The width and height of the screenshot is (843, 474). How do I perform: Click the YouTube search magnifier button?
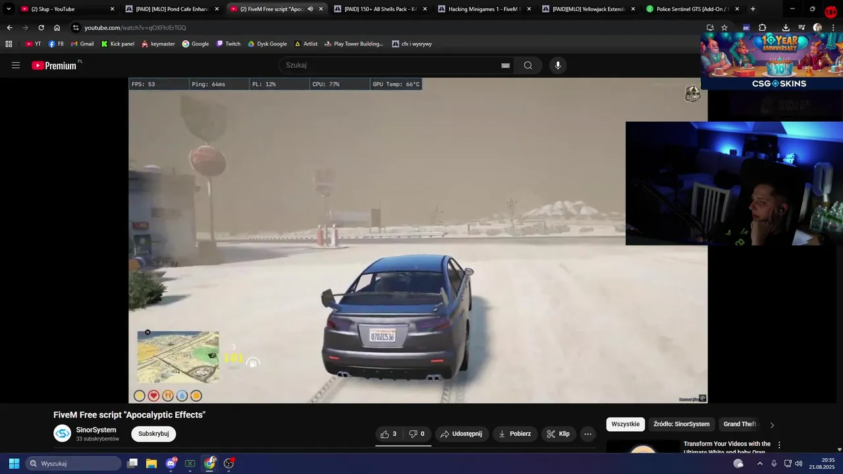pyautogui.click(x=528, y=65)
